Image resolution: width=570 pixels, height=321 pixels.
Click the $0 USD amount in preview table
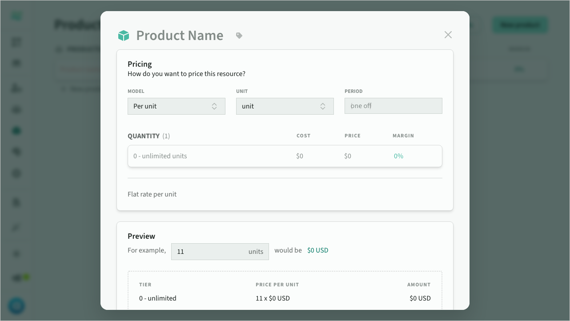420,298
